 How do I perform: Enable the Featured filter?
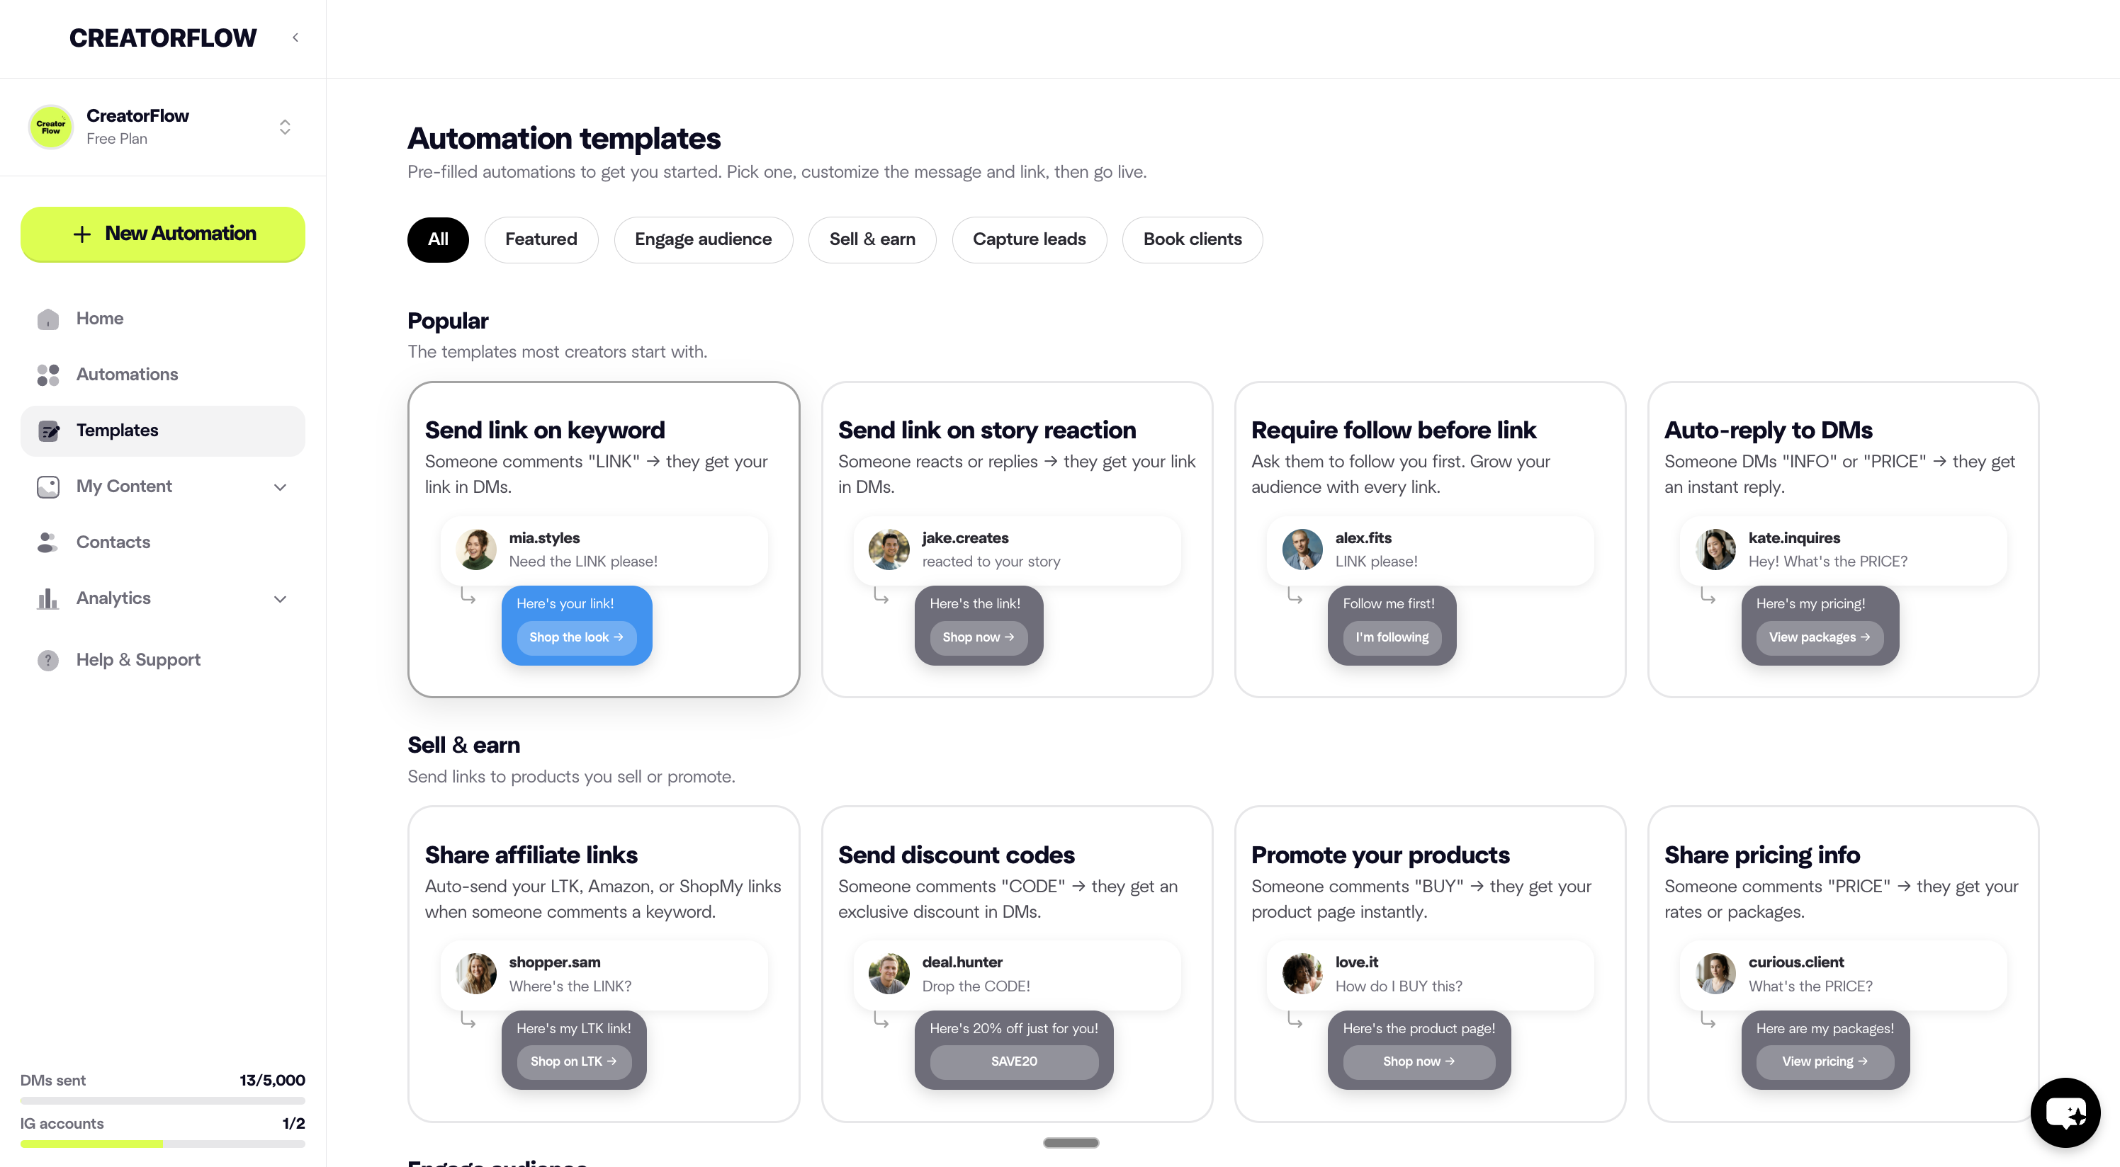[x=541, y=239]
